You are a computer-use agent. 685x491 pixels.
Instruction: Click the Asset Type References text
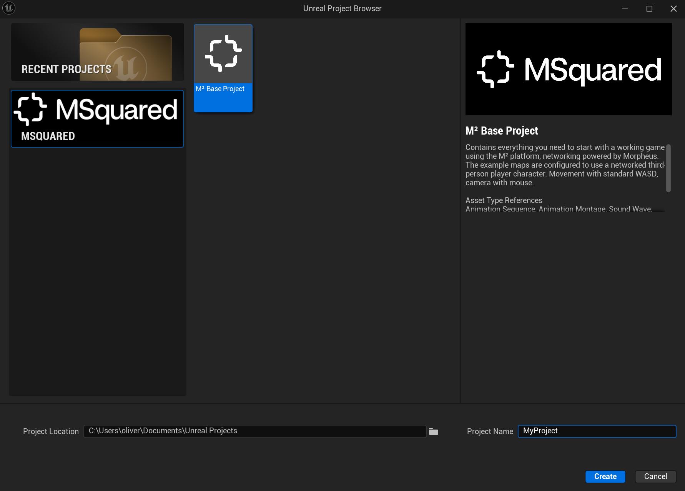coord(504,200)
